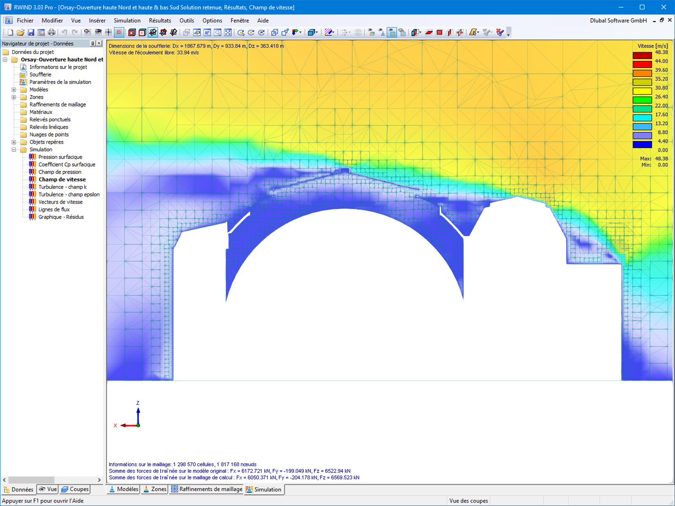Click the Print icon in toolbar
The image size is (675, 506).
51,32
